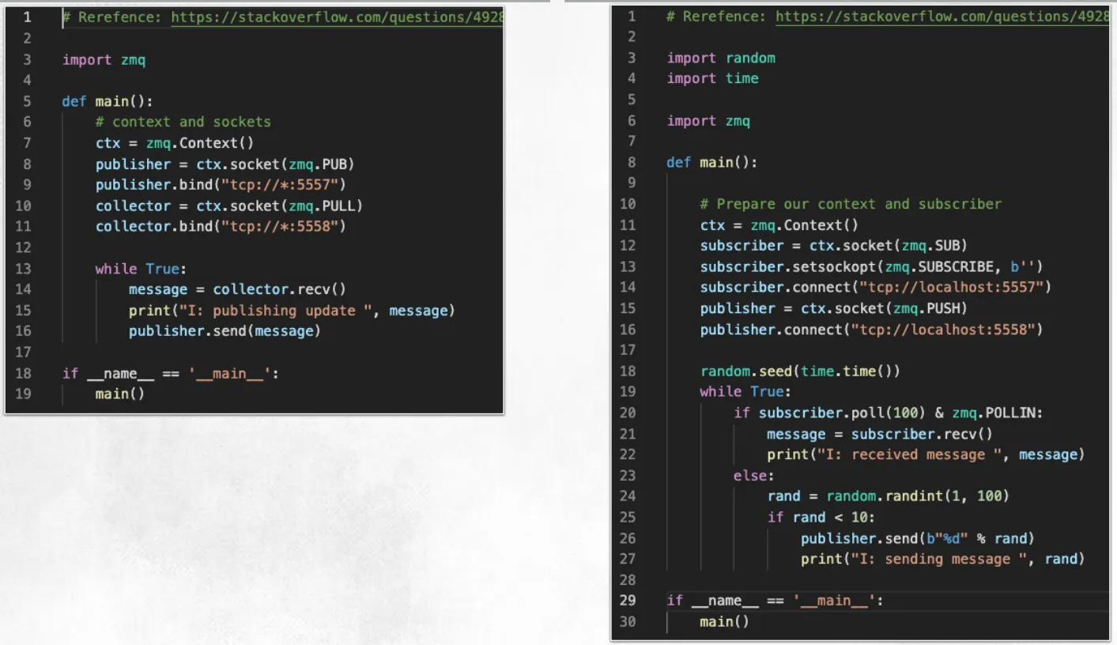Click the publisher.send(b"%d" % rand) line
The width and height of the screenshot is (1117, 645).
click(x=918, y=538)
